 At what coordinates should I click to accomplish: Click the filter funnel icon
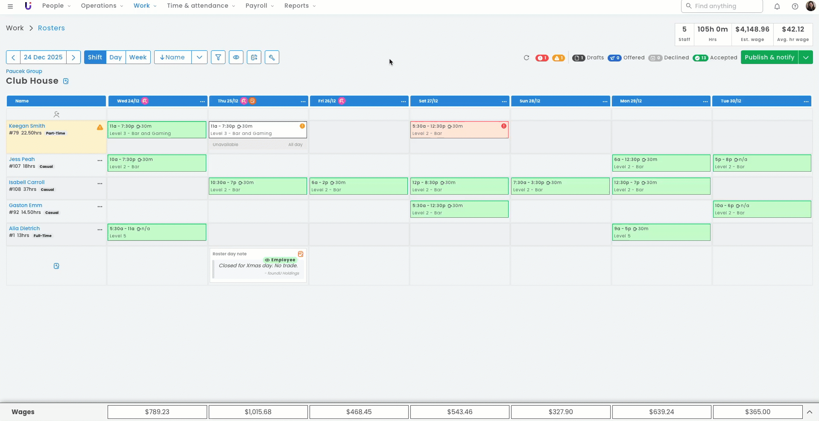218,57
